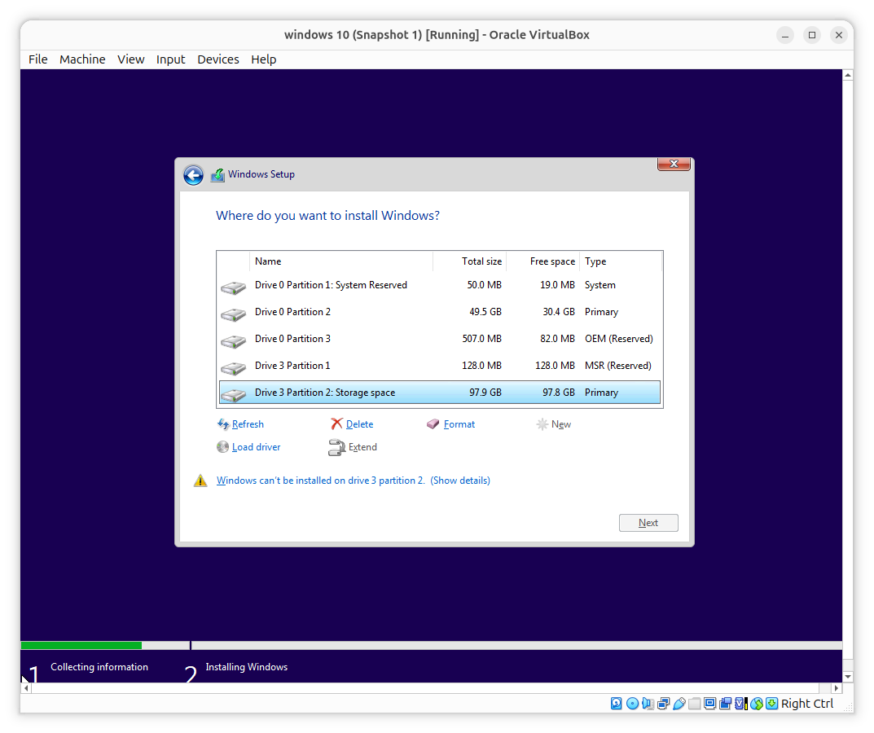Screen dimensions: 874x733
Task: Click the Right Ctrl host key indicator
Action: point(807,704)
